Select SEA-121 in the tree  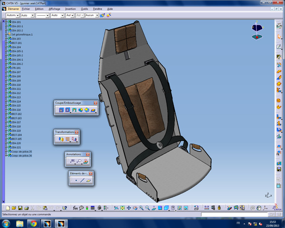pos(16,147)
